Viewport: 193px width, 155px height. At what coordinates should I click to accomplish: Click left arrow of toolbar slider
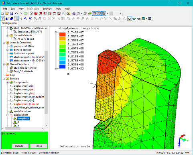[x=108, y=13]
